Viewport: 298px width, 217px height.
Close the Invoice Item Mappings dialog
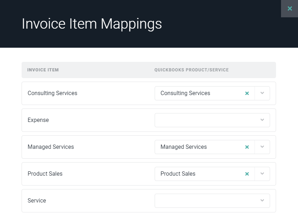290,8
